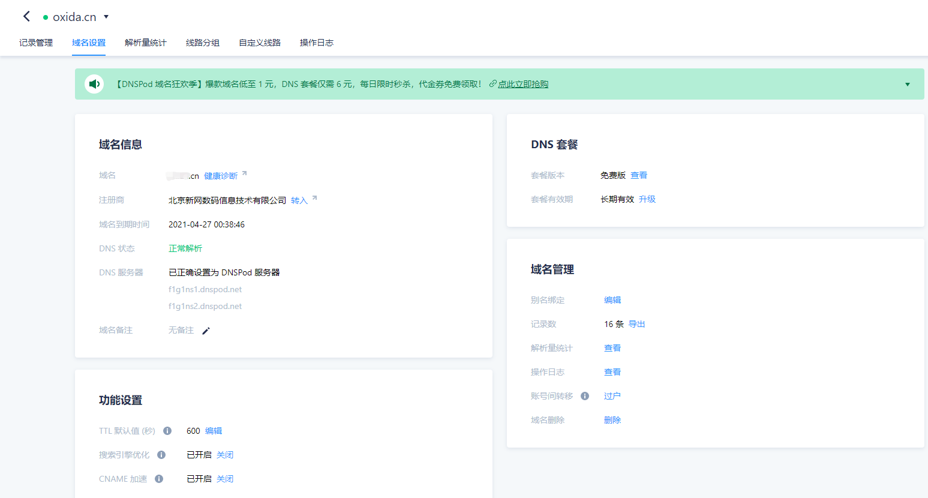The height and width of the screenshot is (498, 928).
Task: Go to the 操作日志 tab
Action: (317, 43)
